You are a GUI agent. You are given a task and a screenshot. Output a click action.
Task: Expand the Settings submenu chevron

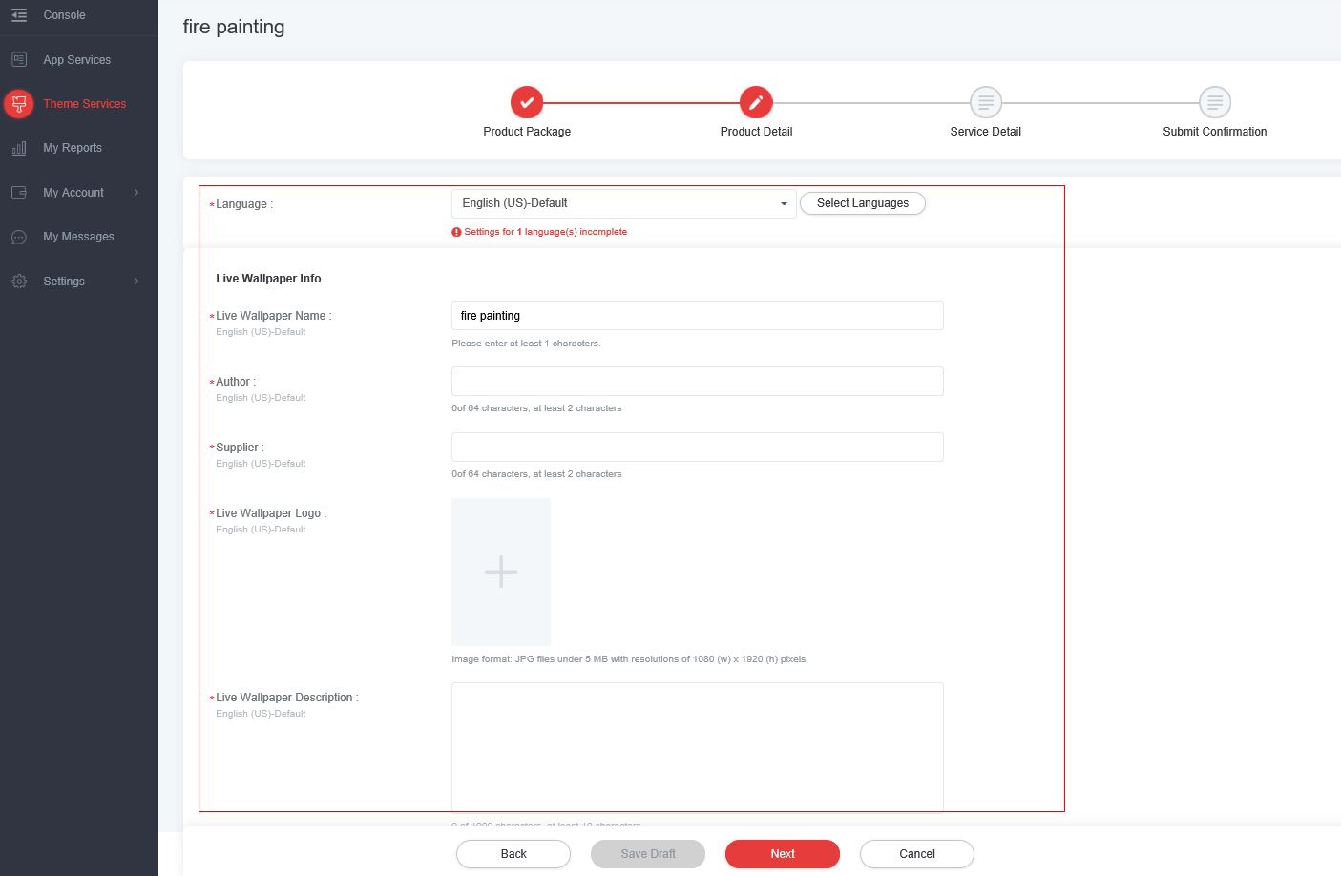tap(136, 282)
